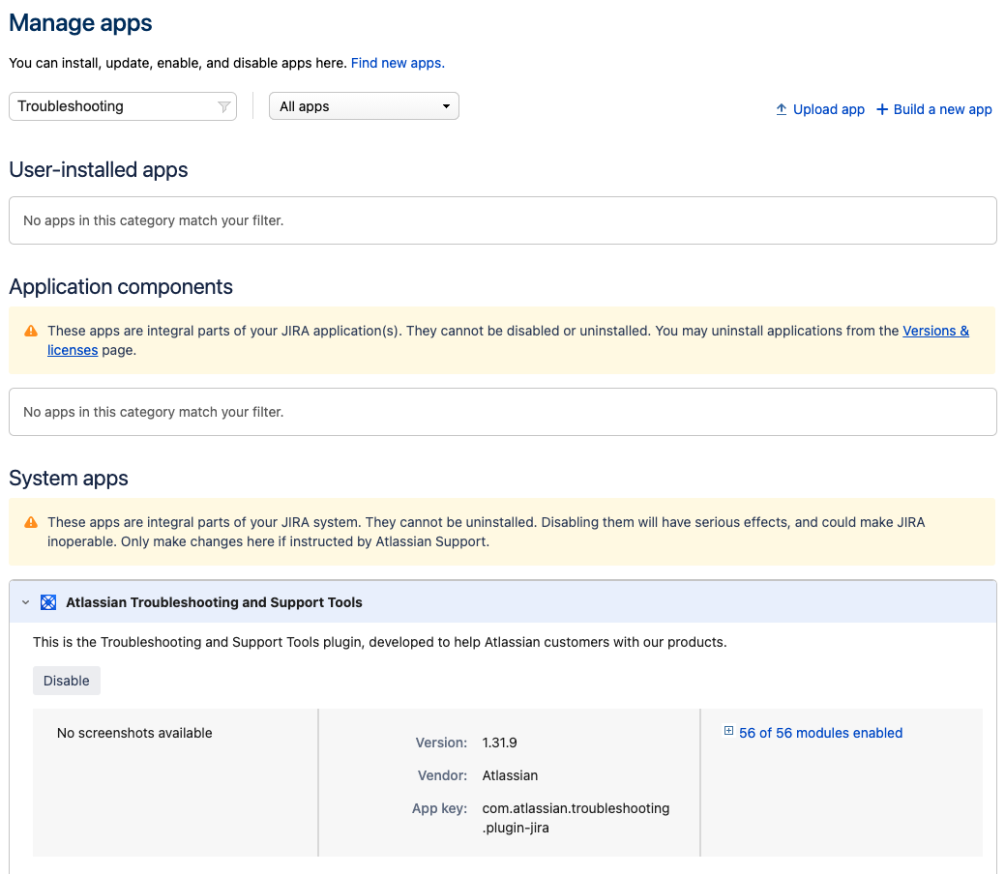Focus the Troubleshooting filter text field
The height and width of the screenshot is (874, 1005).
(x=111, y=106)
